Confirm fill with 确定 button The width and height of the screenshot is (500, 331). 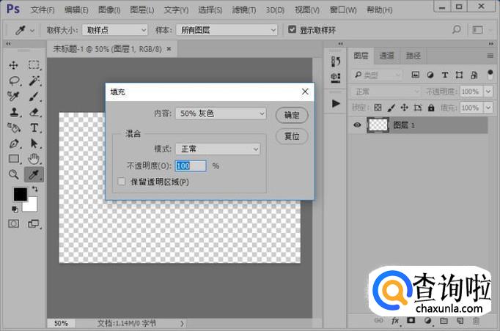(292, 115)
